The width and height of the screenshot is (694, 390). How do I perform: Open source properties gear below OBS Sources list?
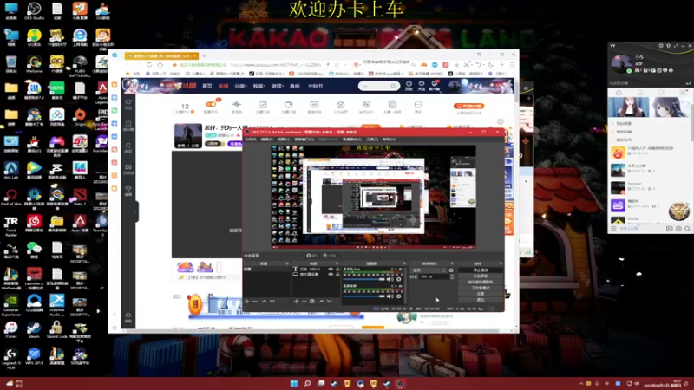click(x=312, y=301)
